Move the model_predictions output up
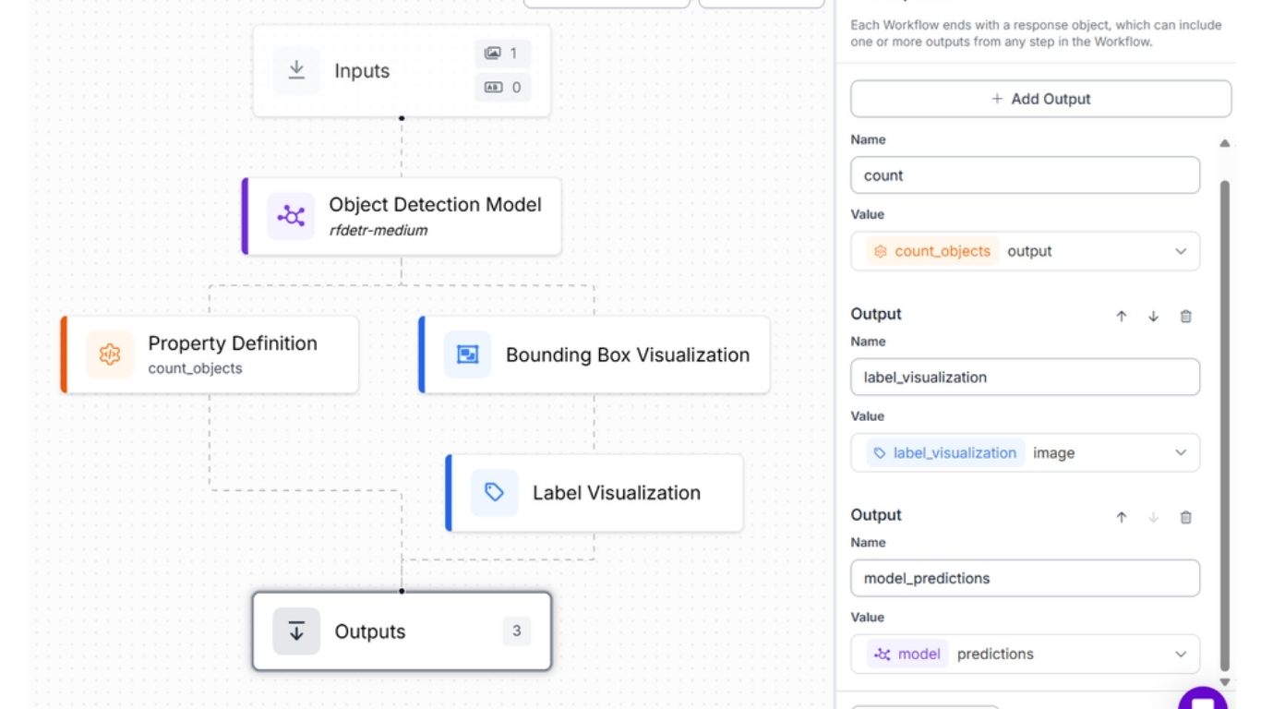 pos(1122,517)
